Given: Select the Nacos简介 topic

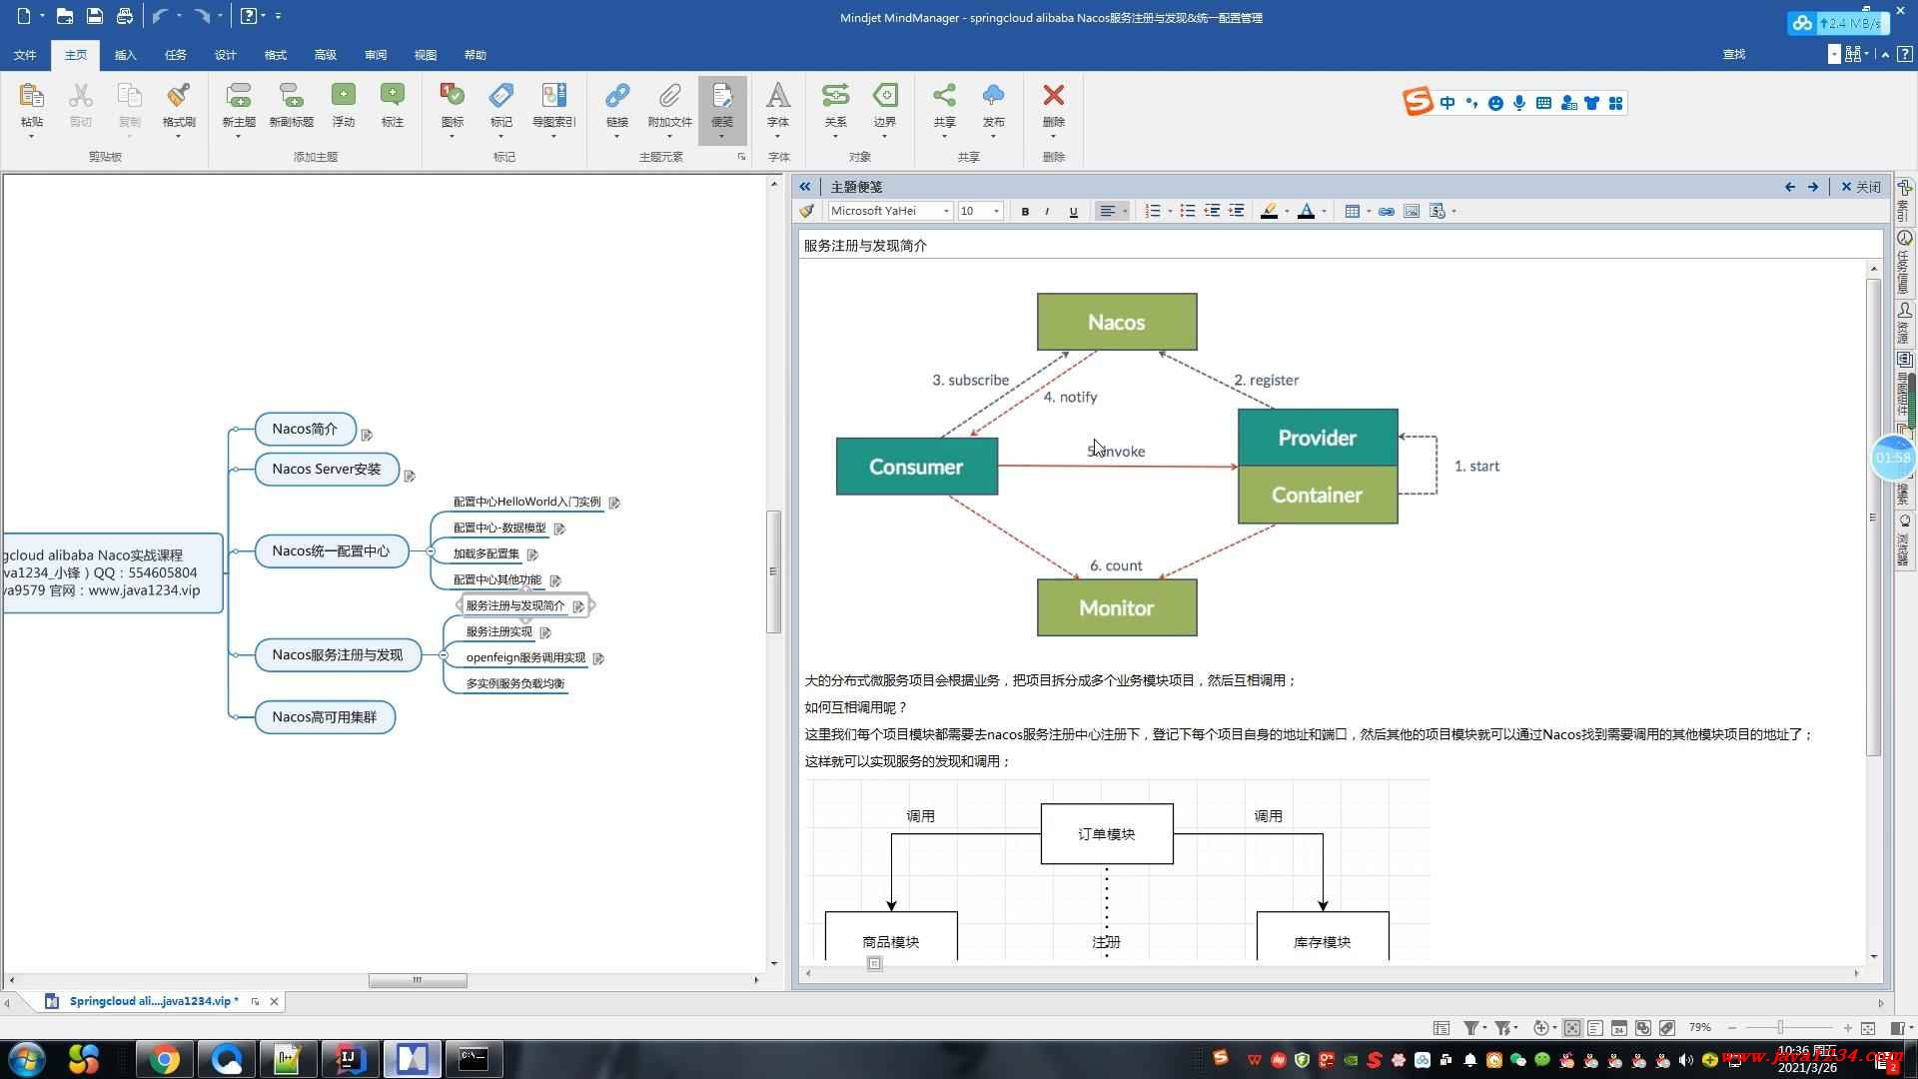Looking at the screenshot, I should pos(306,429).
